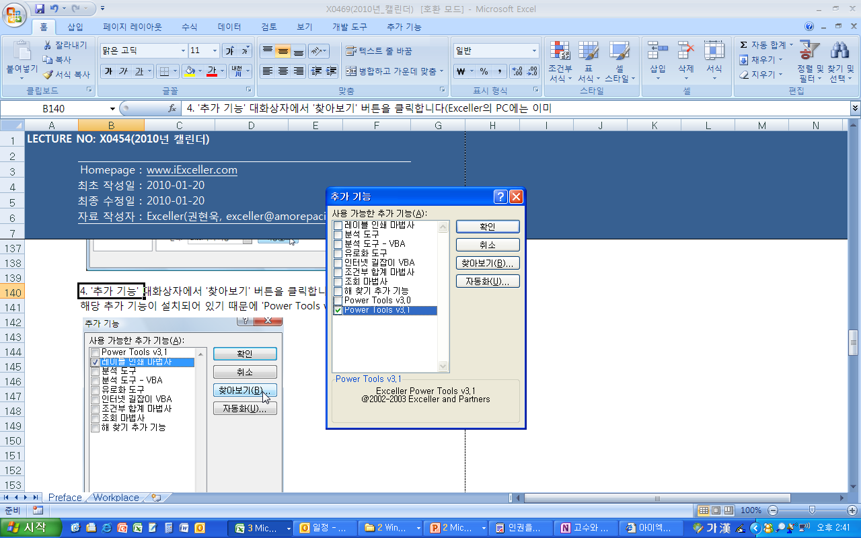The height and width of the screenshot is (538, 861).
Task: Select the top align icon
Action: tap(267, 51)
